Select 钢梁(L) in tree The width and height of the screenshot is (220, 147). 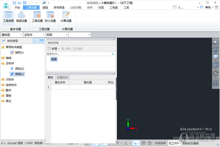coord(18,74)
